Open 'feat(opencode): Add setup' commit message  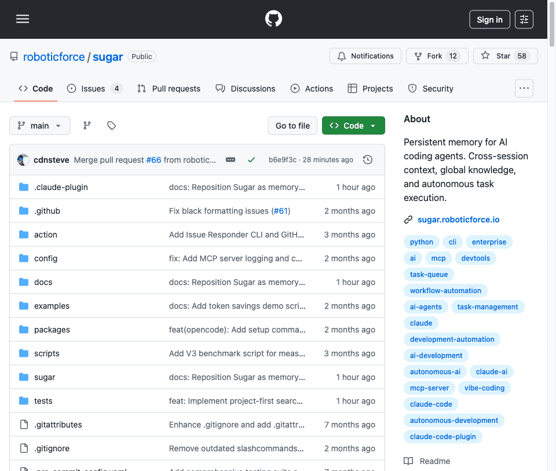pyautogui.click(x=237, y=330)
